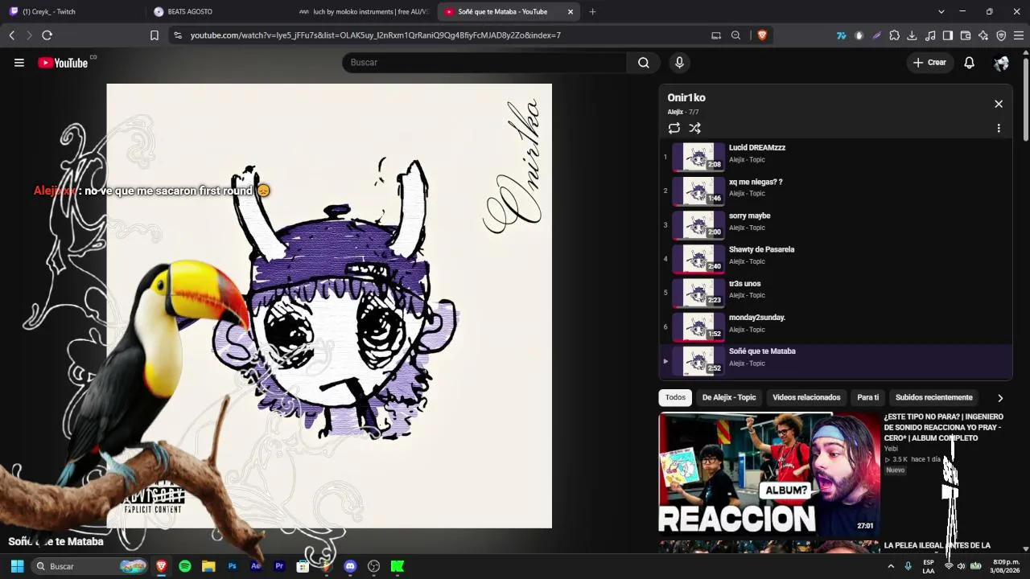Close the Soñé que te Mataba tab
This screenshot has width=1030, height=579.
(571, 11)
